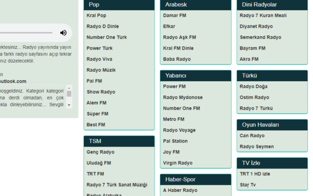Click the TSM category header

pos(119,141)
